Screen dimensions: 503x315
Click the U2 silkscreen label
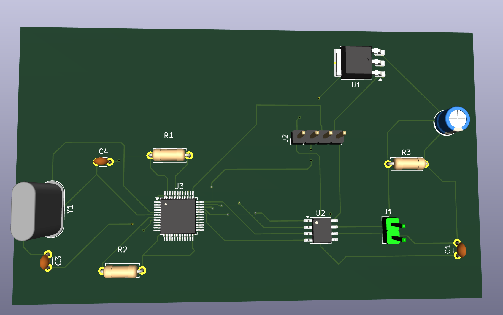pos(320,213)
